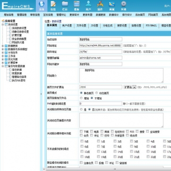Click the folder icon beside 扩展菜单
Viewport: 171px width, 171px height.
pos(6,63)
